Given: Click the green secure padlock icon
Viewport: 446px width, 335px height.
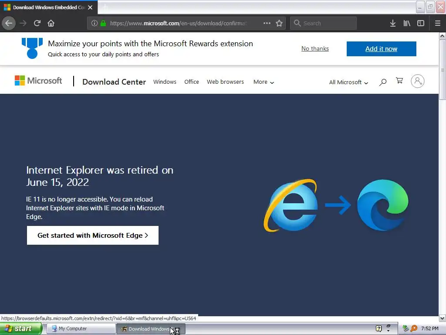Looking at the screenshot, I should pos(103,23).
